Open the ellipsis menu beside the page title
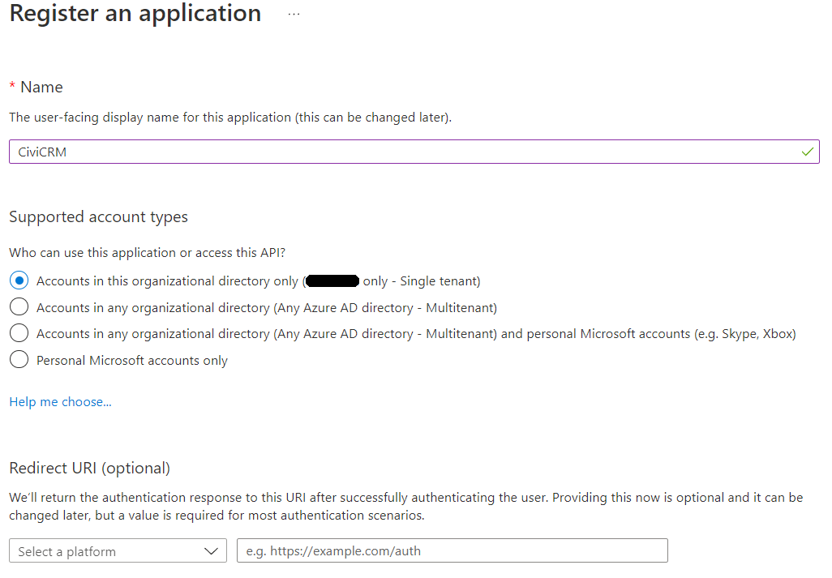Image resolution: width=832 pixels, height=578 pixels. tap(294, 15)
